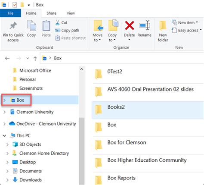Click the navigation pane scrollbar thumb
The width and height of the screenshot is (204, 185).
coord(82,151)
